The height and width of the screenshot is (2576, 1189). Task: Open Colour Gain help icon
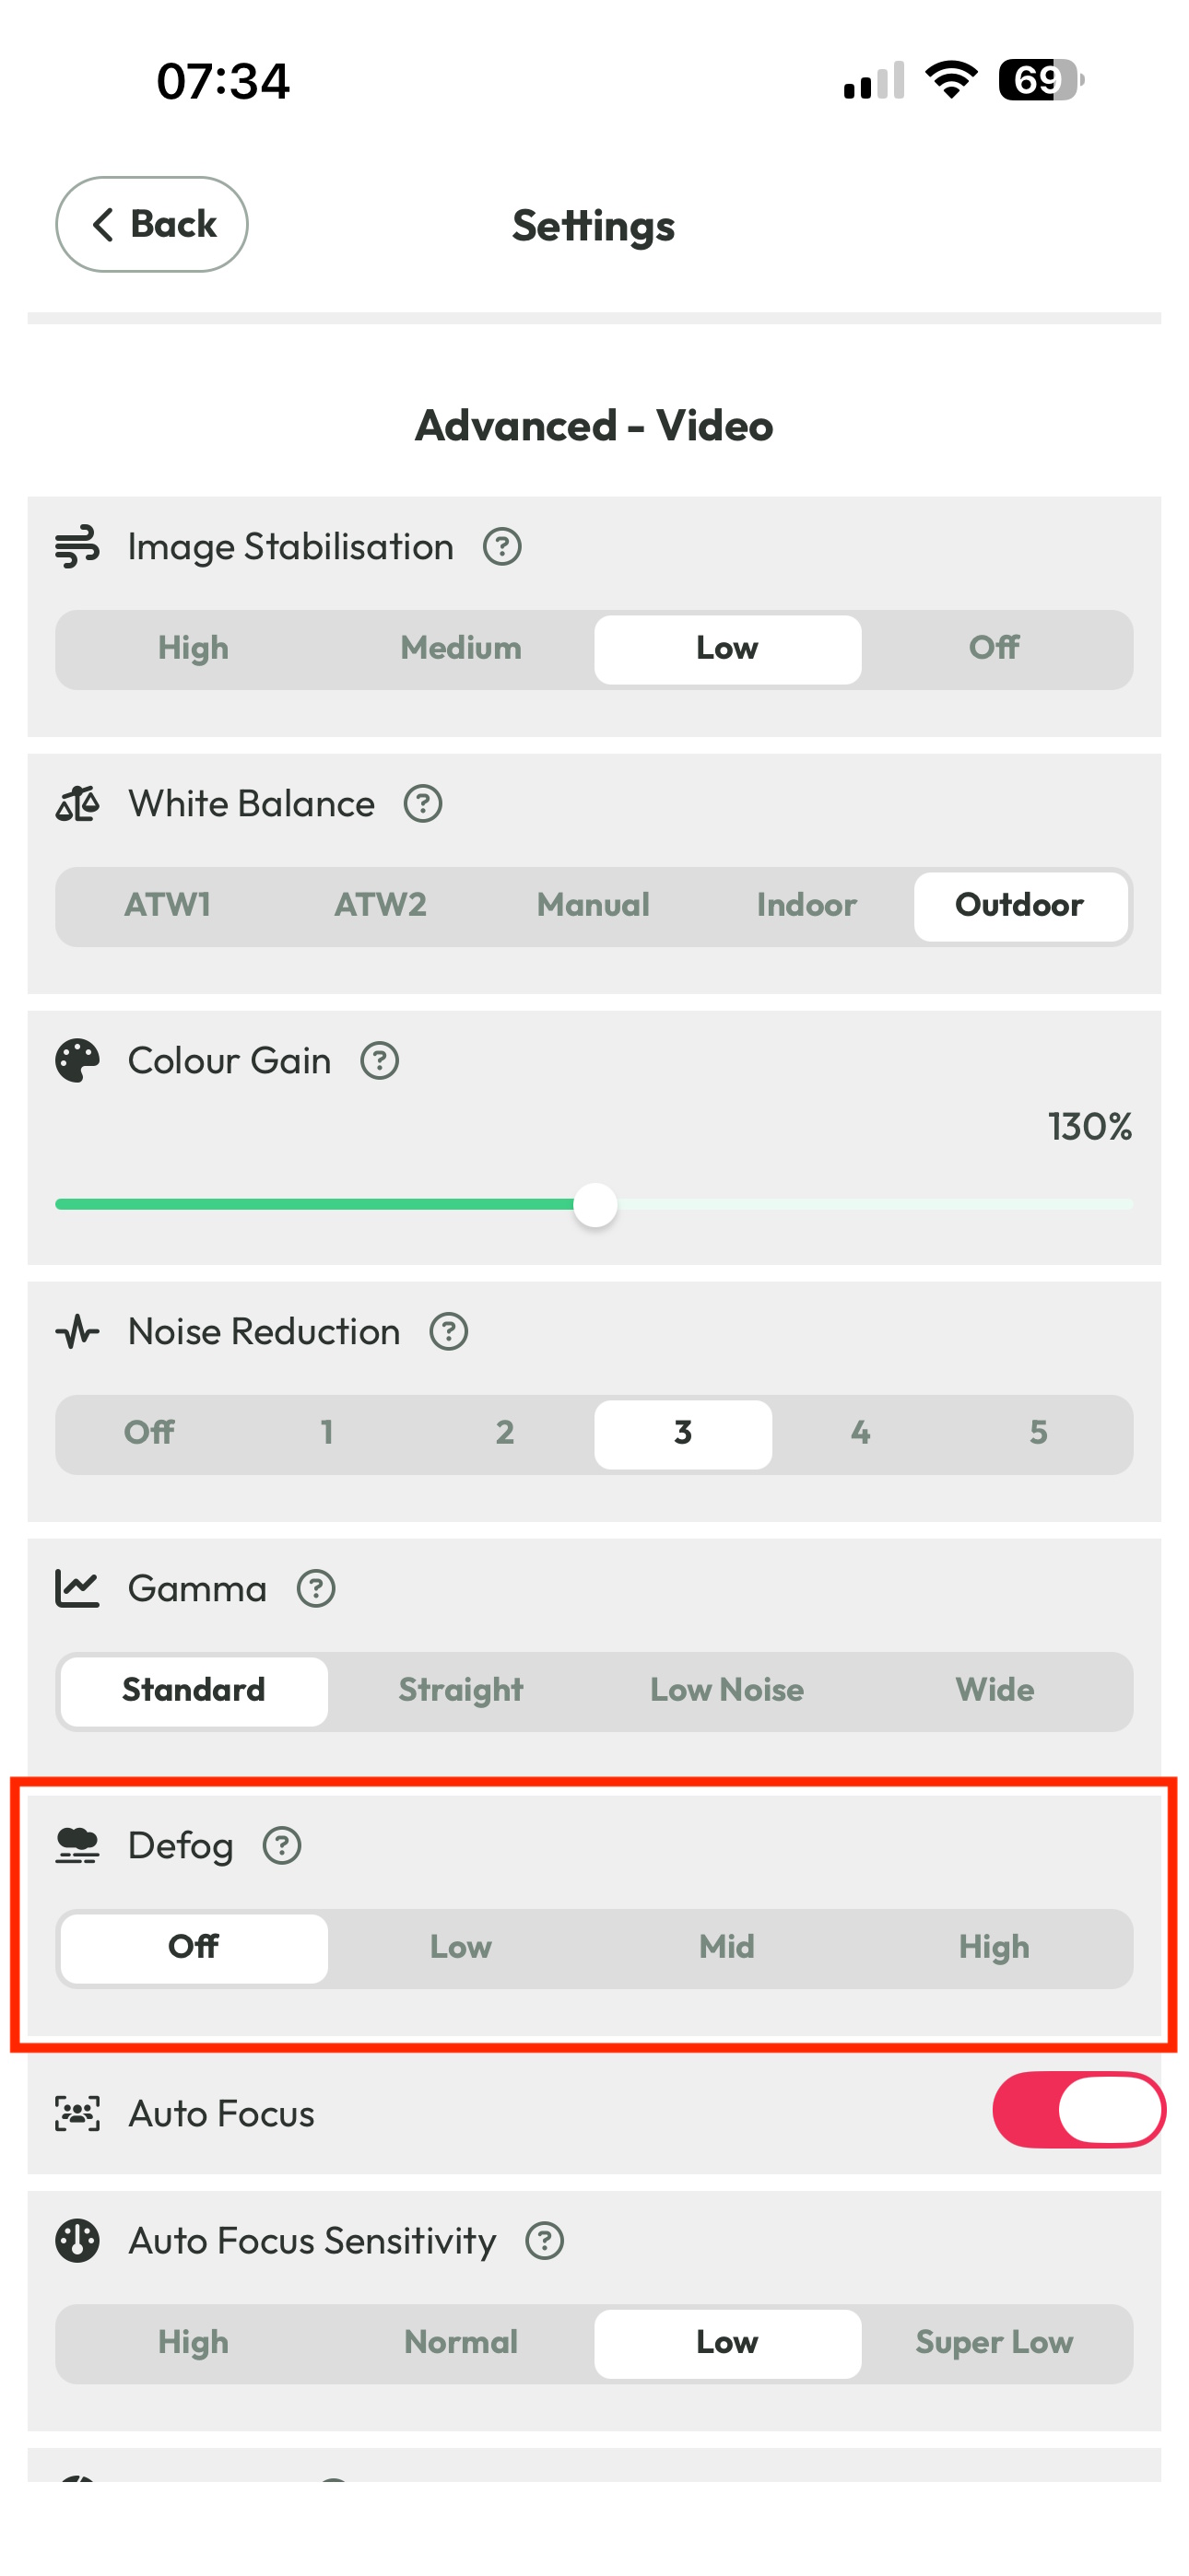[x=380, y=1061]
